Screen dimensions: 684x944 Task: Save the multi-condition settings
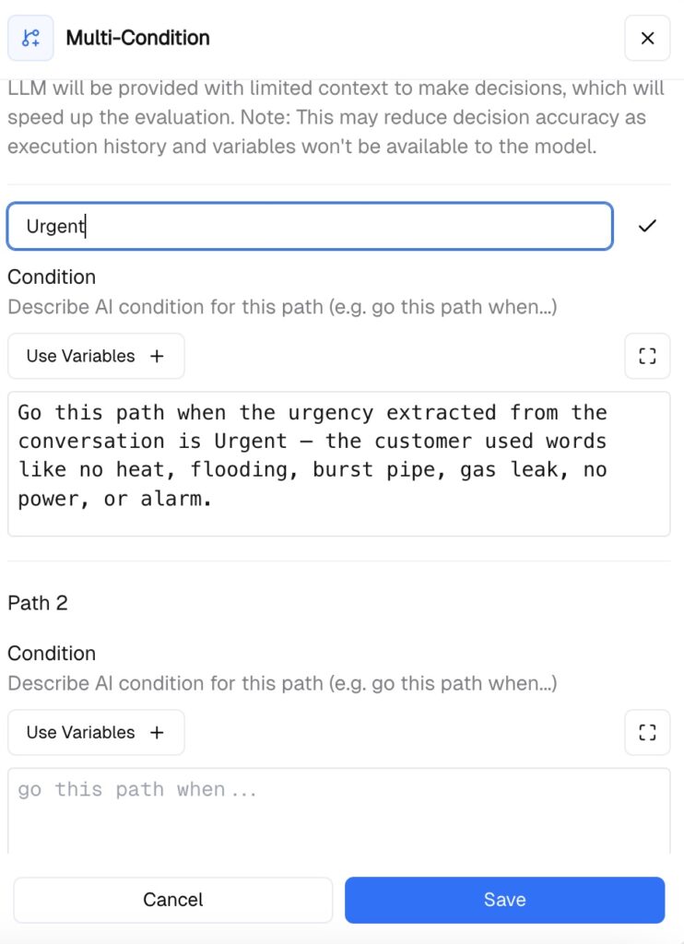pos(504,900)
